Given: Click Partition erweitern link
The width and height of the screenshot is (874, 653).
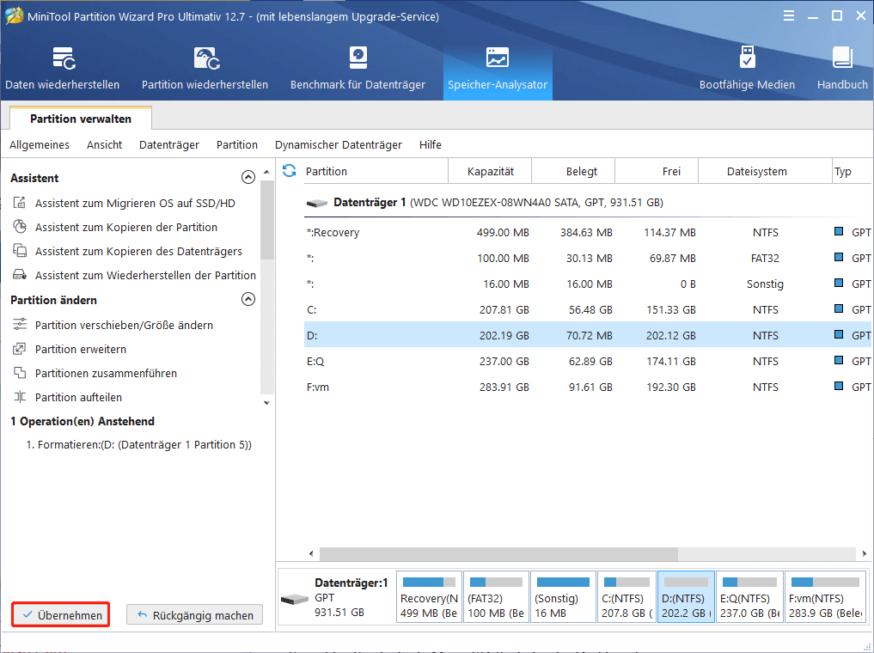Looking at the screenshot, I should pyautogui.click(x=81, y=350).
